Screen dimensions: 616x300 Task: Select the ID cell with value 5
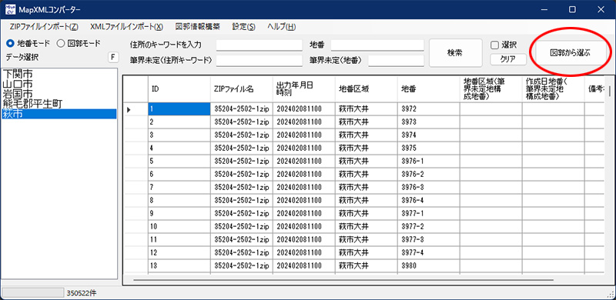click(179, 161)
